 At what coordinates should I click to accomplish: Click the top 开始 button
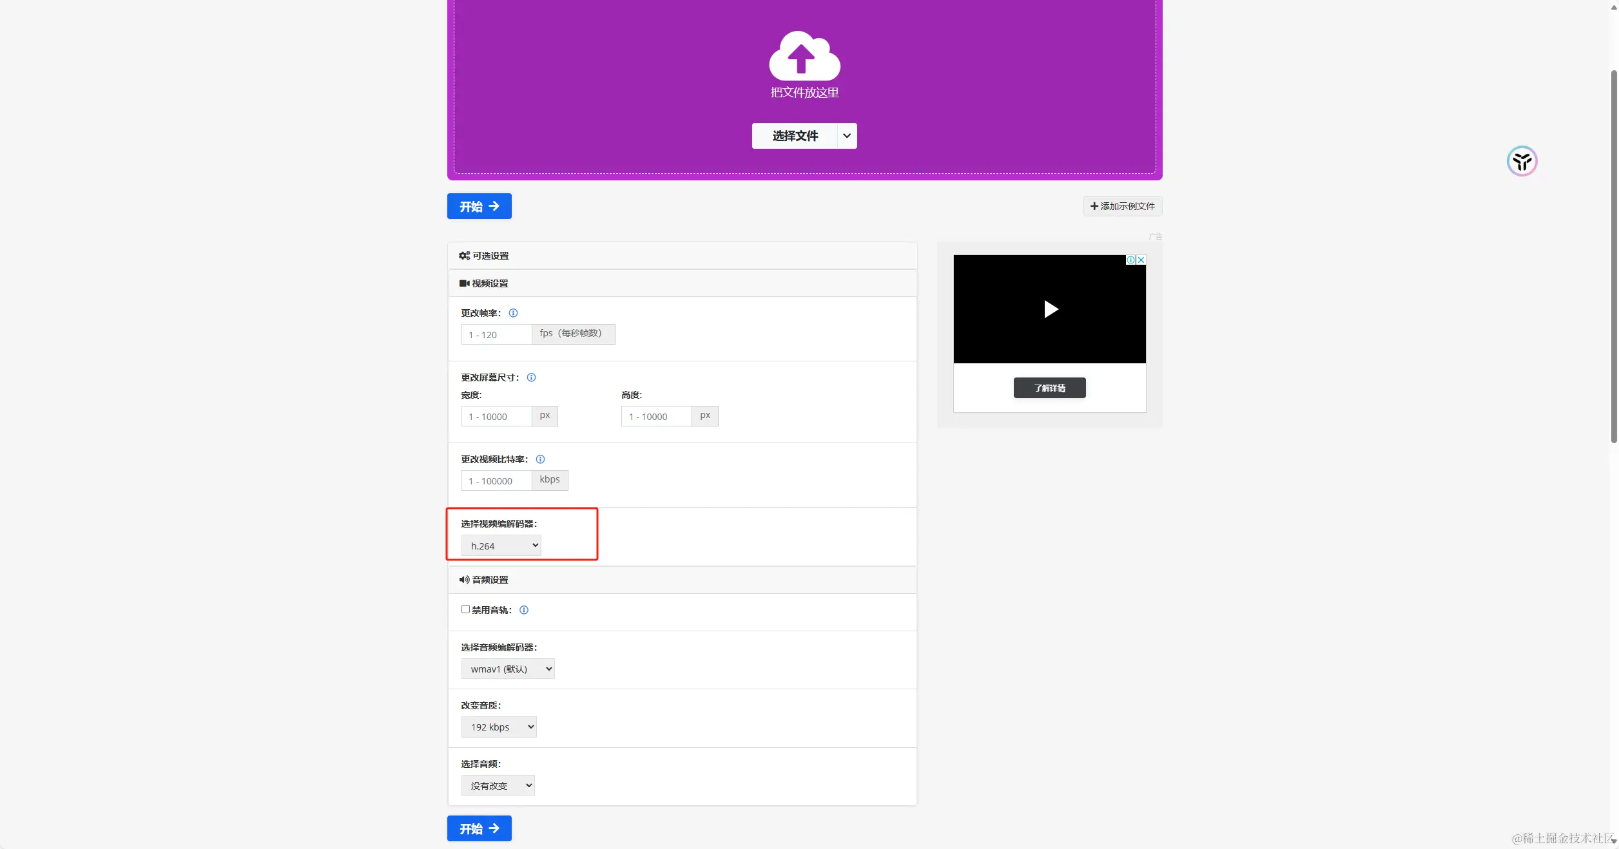(479, 206)
